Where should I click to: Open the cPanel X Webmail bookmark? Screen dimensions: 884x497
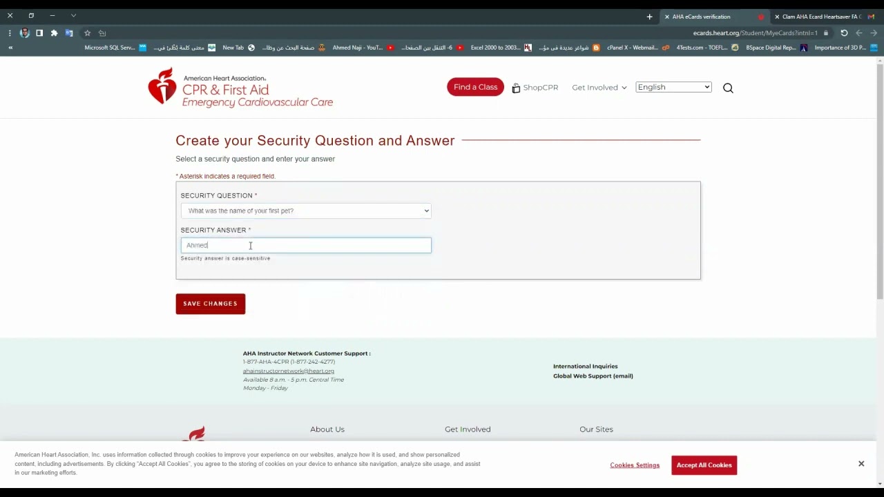pos(638,48)
